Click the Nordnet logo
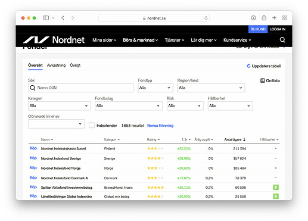The height and width of the screenshot is (221, 308). (x=54, y=40)
